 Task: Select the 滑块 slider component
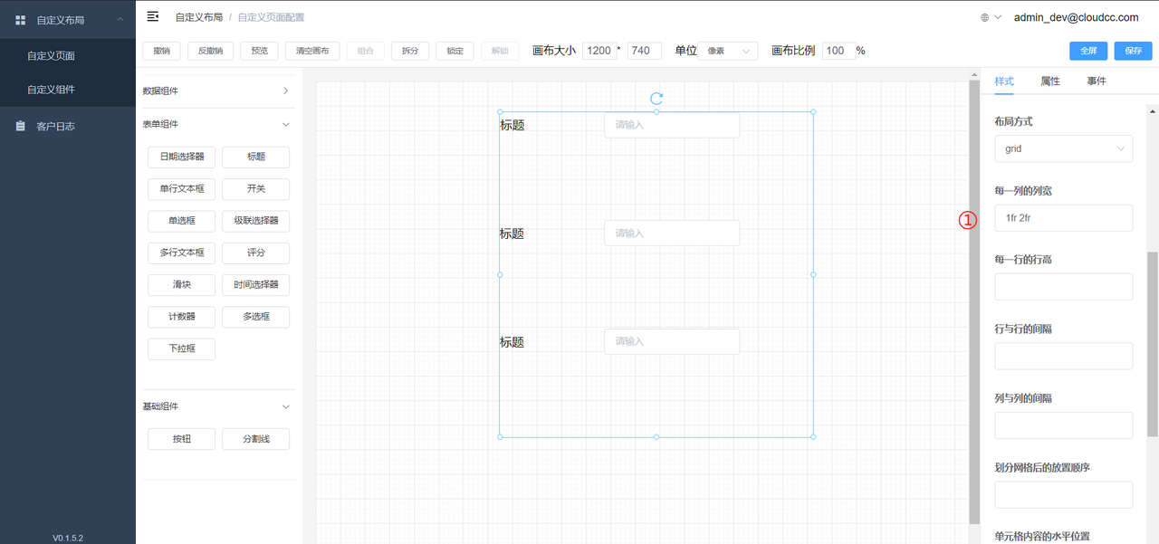[x=181, y=285]
